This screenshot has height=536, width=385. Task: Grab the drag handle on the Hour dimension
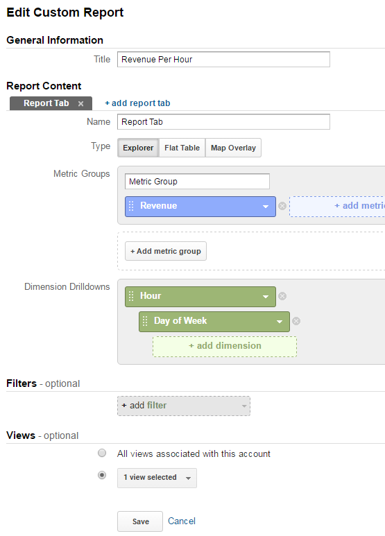point(131,296)
